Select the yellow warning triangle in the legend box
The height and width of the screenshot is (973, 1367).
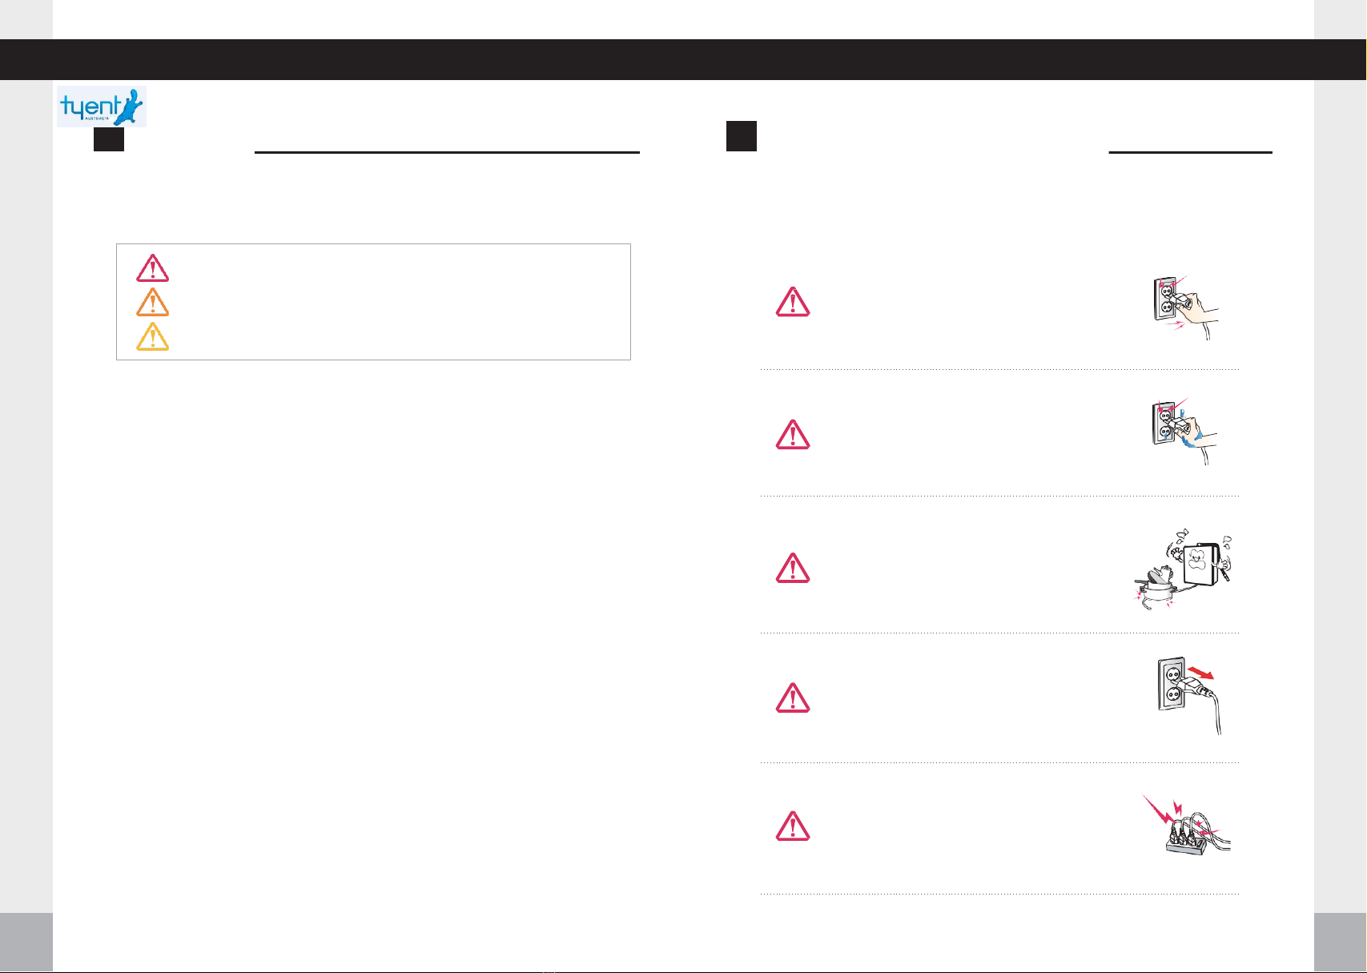152,337
